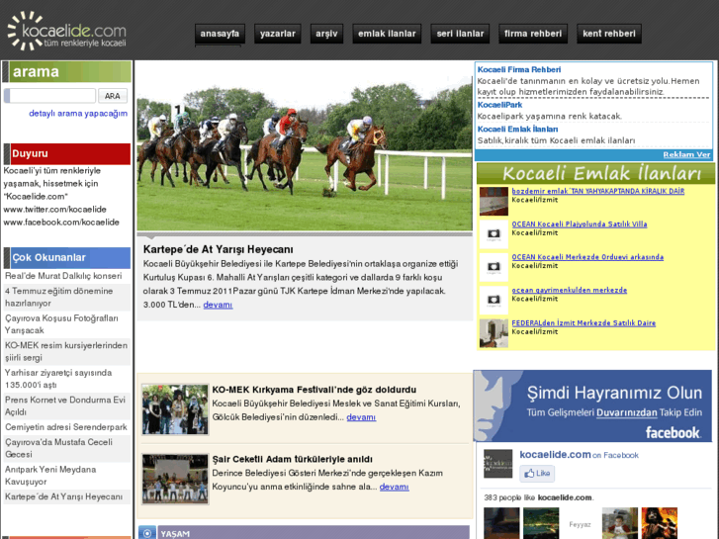
Task: Open Çayırova'da Mustafa Ceceli Gecesi
Action: (x=58, y=448)
